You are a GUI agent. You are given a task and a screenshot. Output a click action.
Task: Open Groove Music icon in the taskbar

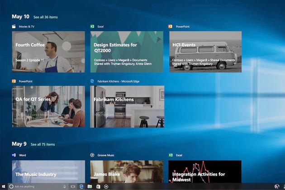106,186
